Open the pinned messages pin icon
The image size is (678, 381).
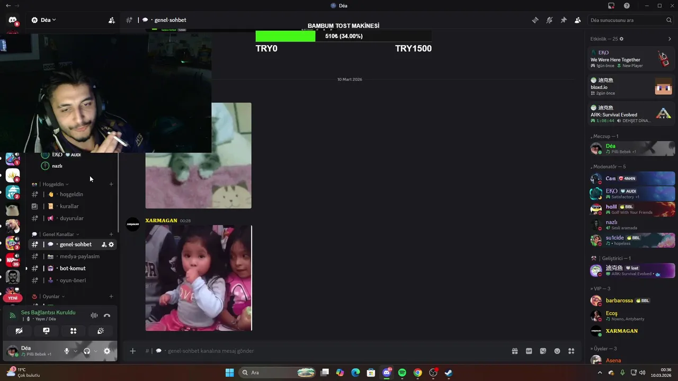564,20
